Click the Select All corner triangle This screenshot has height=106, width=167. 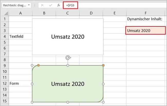pyautogui.click(x=6, y=13)
